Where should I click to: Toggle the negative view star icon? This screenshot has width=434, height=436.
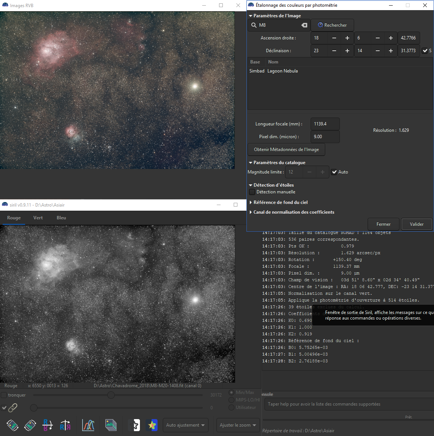pos(134,425)
